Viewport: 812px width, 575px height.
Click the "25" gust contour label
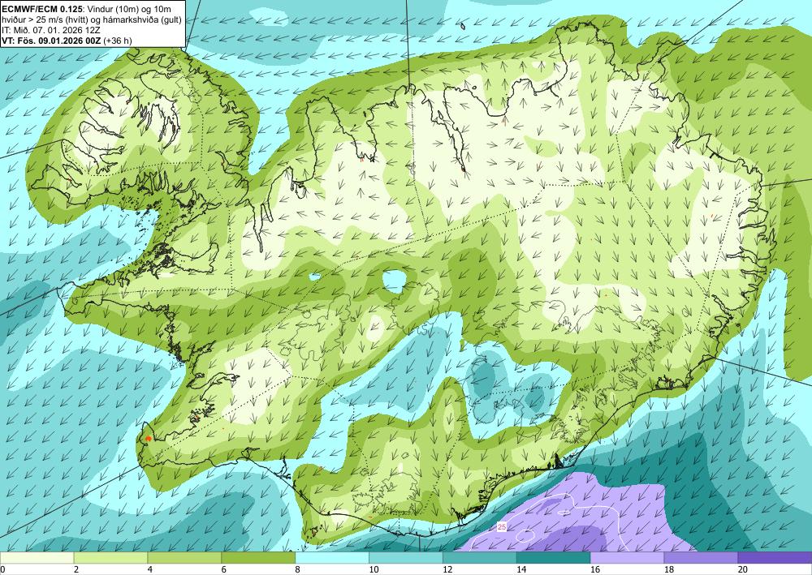coord(501,527)
